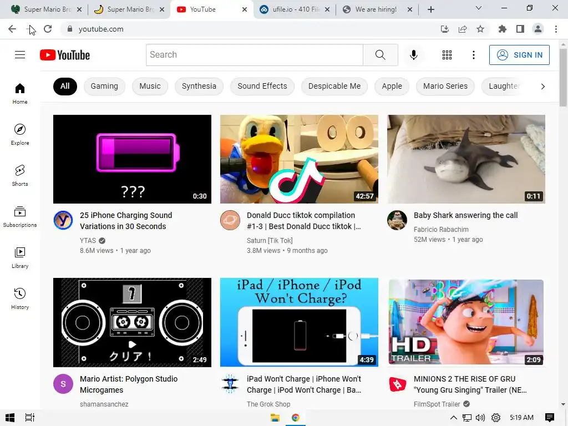Focus the YouTube search field
Image resolution: width=568 pixels, height=426 pixels.
tap(254, 55)
